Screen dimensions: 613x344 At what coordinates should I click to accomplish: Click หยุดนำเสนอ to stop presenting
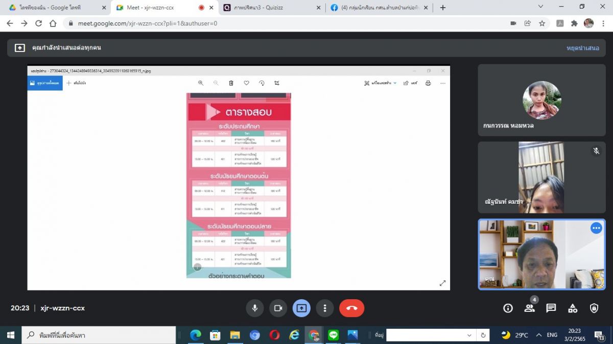point(582,48)
